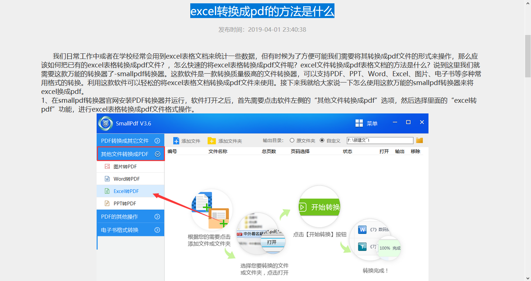
Task: Close the SmallPdf window
Action: 422,122
